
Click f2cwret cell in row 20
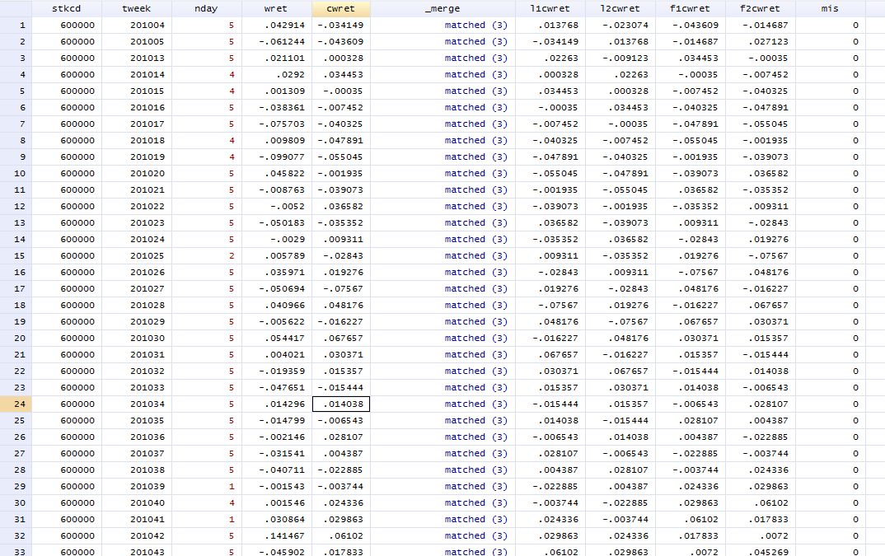[761, 338]
